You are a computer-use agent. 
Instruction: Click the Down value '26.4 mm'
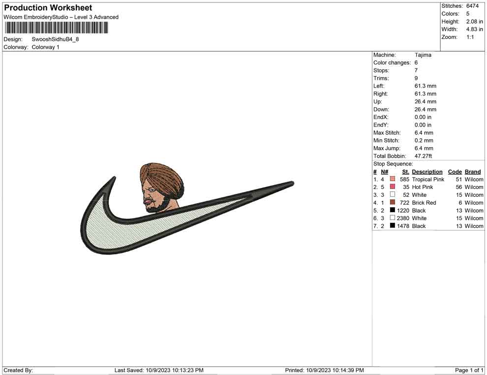[x=426, y=109]
